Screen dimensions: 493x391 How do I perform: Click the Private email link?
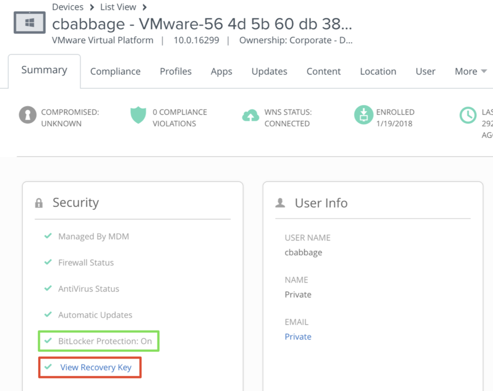click(298, 337)
